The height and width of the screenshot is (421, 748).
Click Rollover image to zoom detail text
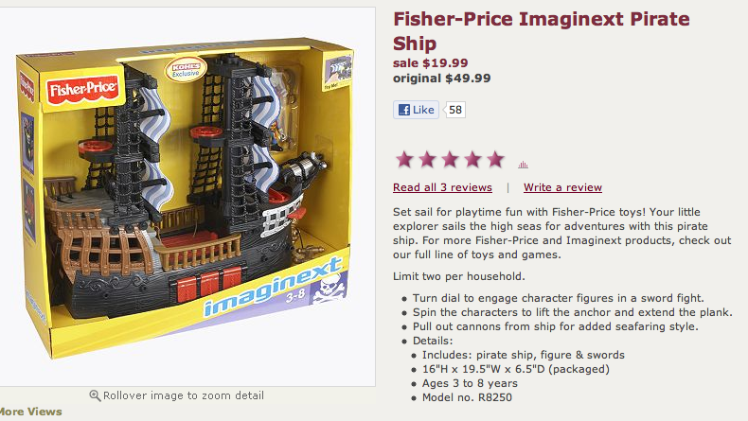183,395
